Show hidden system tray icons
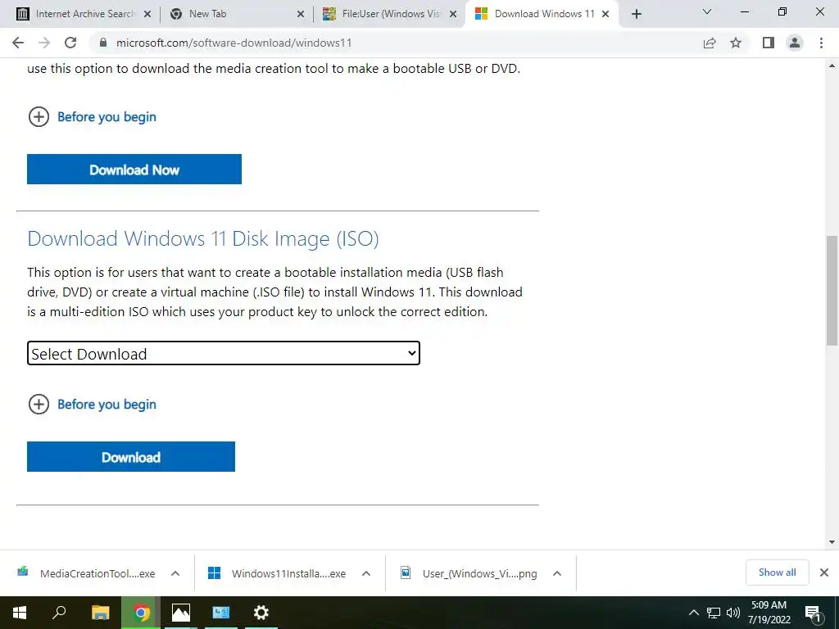The height and width of the screenshot is (629, 839). point(693,613)
